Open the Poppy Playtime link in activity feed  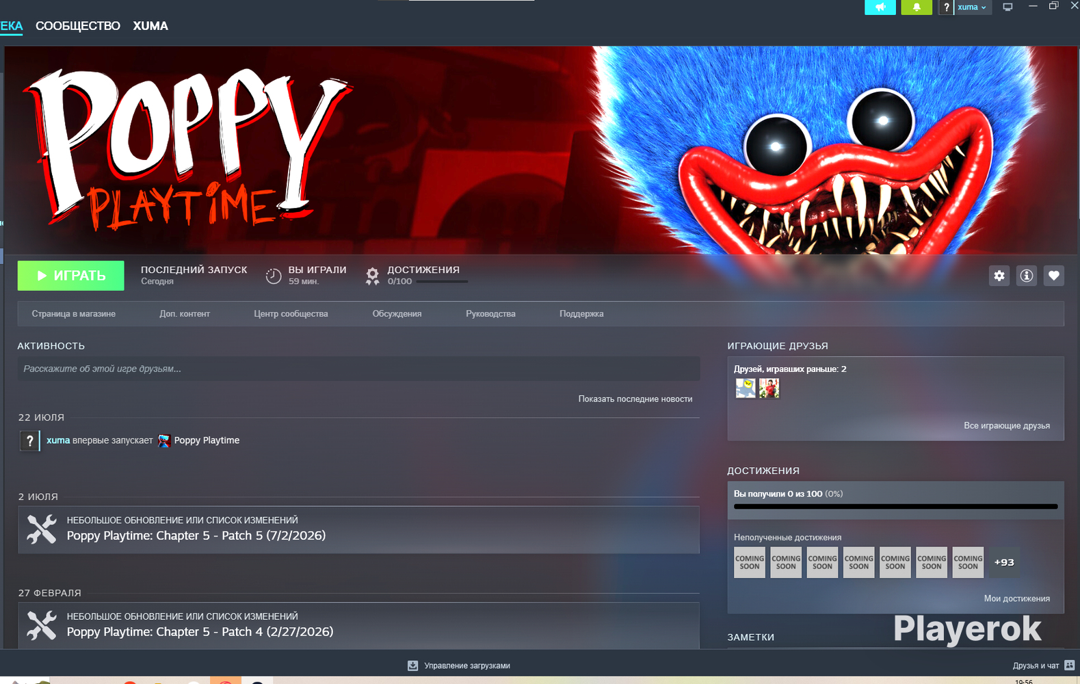(x=207, y=440)
